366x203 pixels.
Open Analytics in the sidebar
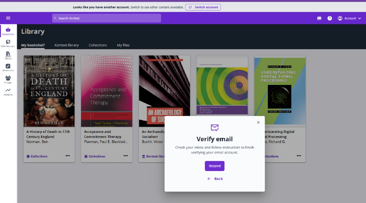pos(8,92)
